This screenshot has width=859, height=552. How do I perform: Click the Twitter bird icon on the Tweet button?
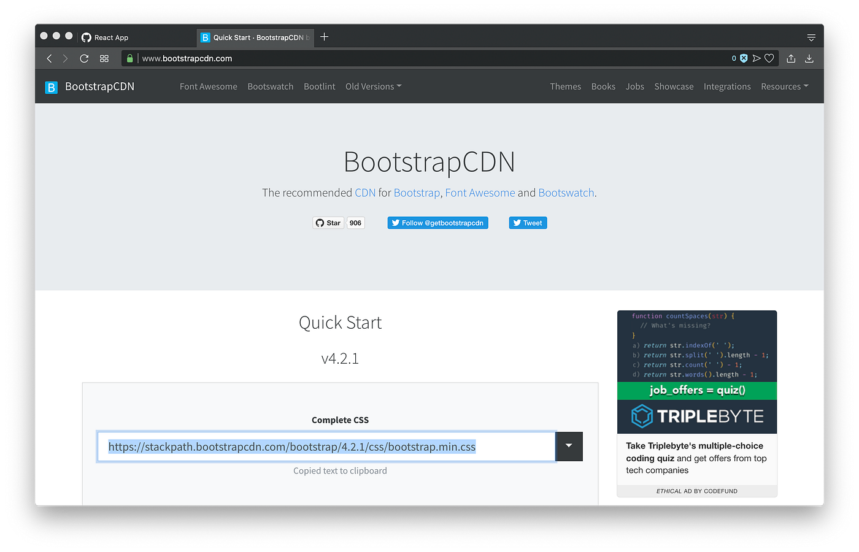[517, 223]
